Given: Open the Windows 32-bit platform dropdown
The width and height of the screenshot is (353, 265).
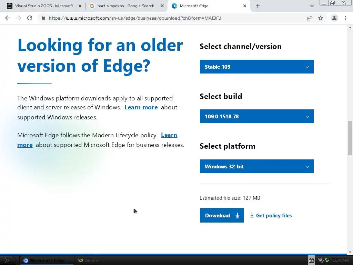Looking at the screenshot, I should (256, 167).
